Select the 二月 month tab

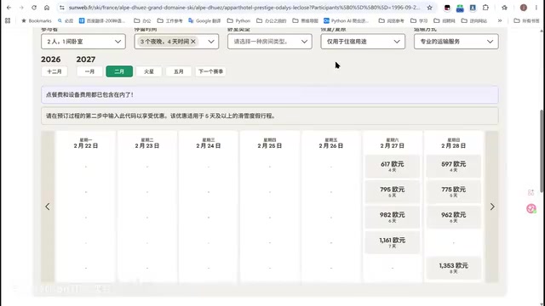tap(119, 71)
